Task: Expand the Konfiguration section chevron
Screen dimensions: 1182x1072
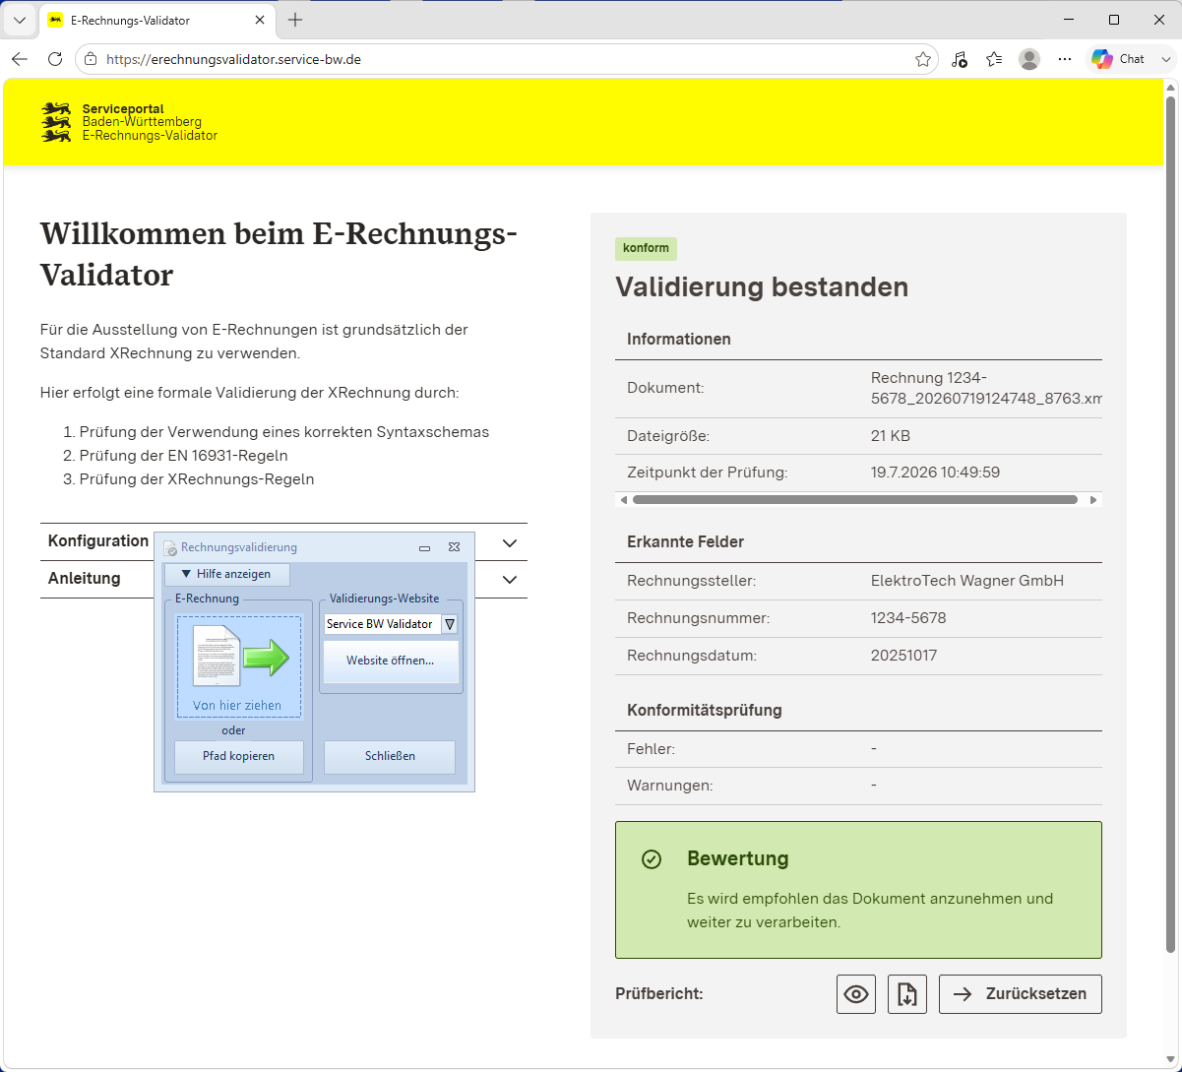Action: coord(510,543)
